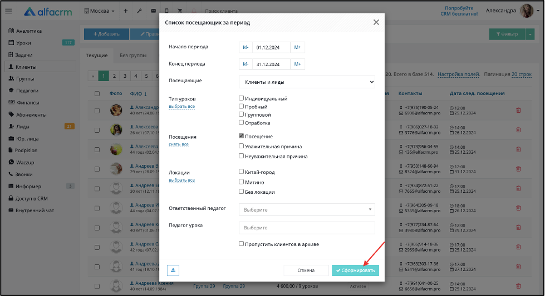Click the plus icon next to Москва
545x296 pixels.
(x=125, y=11)
